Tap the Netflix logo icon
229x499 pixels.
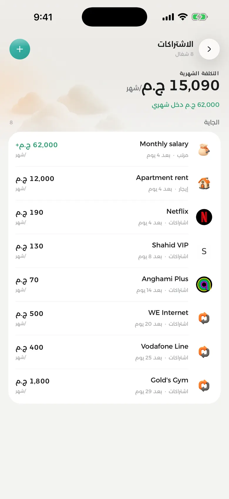204,217
